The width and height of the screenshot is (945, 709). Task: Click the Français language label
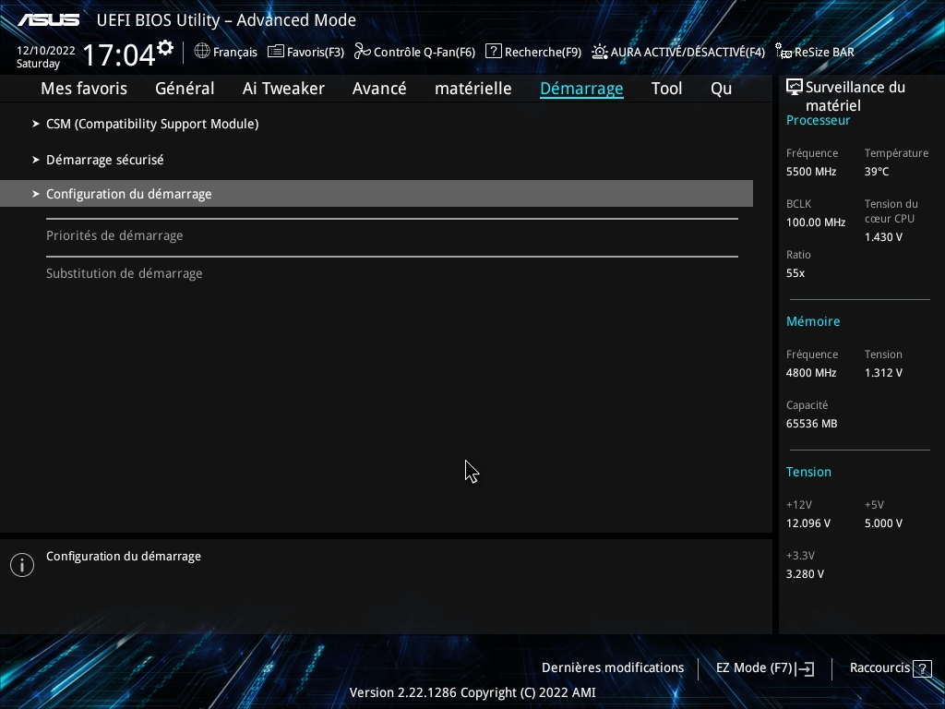pyautogui.click(x=234, y=53)
